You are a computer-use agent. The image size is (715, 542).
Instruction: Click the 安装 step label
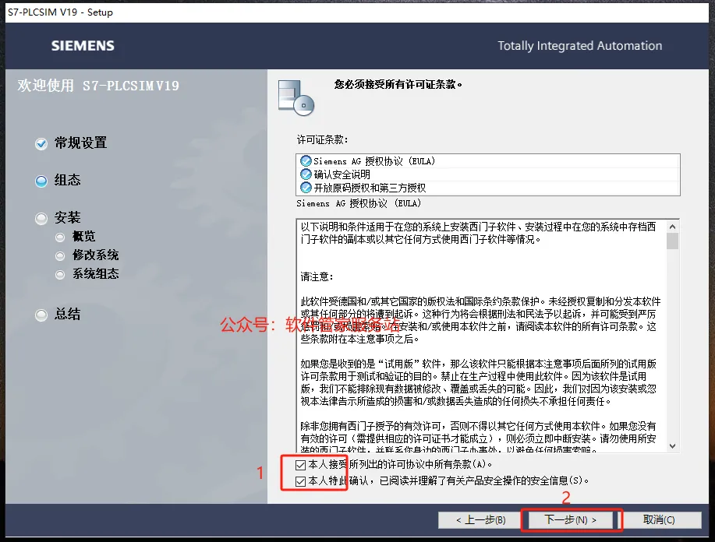pyautogui.click(x=68, y=218)
